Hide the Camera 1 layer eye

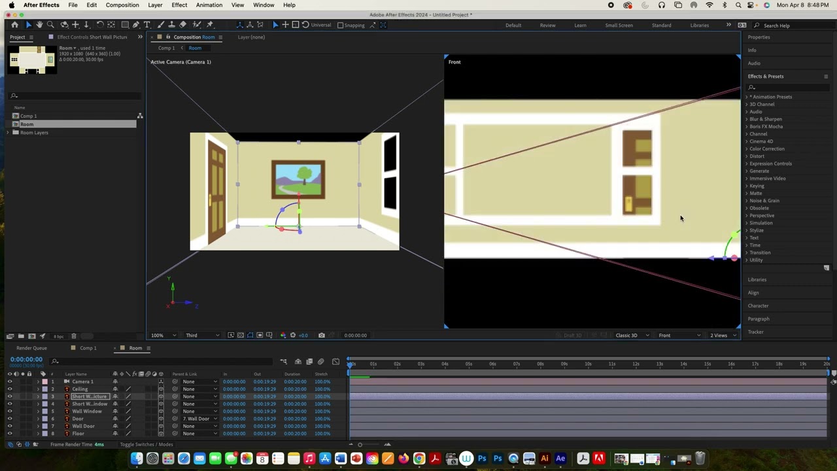coord(9,381)
